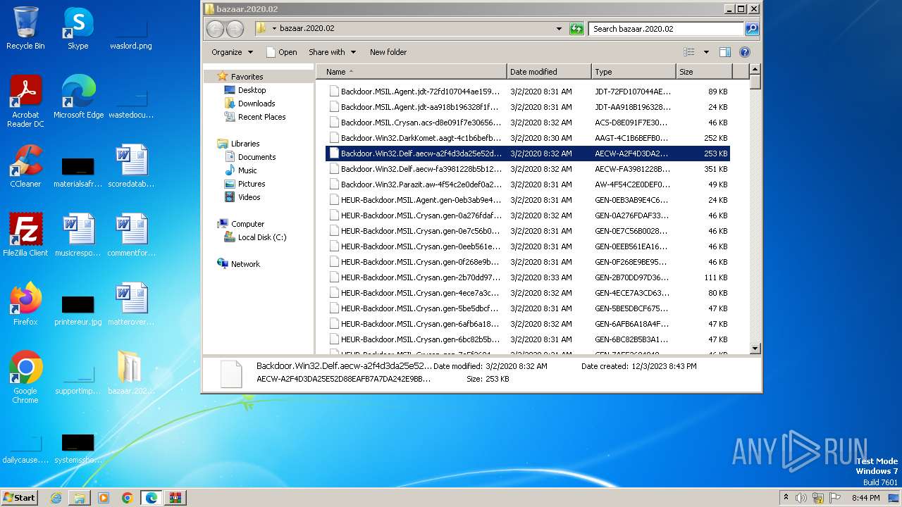The width and height of the screenshot is (902, 507).
Task: Expand the address bar history dropdown
Action: coord(559,29)
